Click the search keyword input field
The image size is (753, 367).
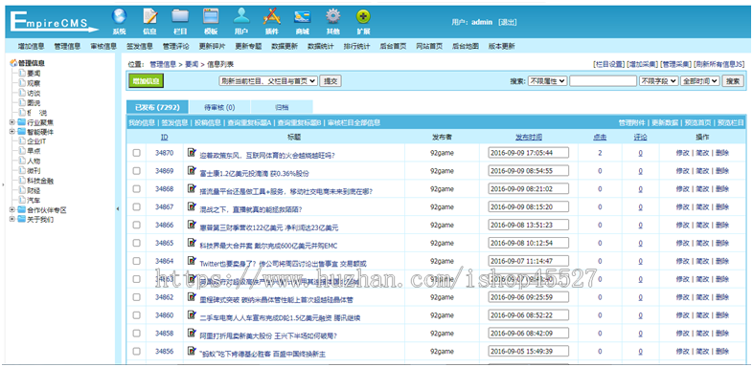tap(603, 81)
